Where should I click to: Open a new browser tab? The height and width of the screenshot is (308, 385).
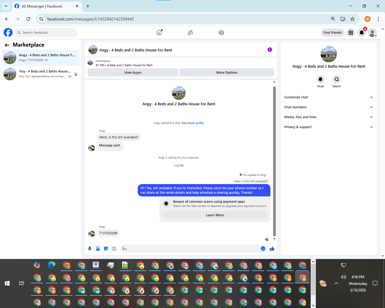88,6
